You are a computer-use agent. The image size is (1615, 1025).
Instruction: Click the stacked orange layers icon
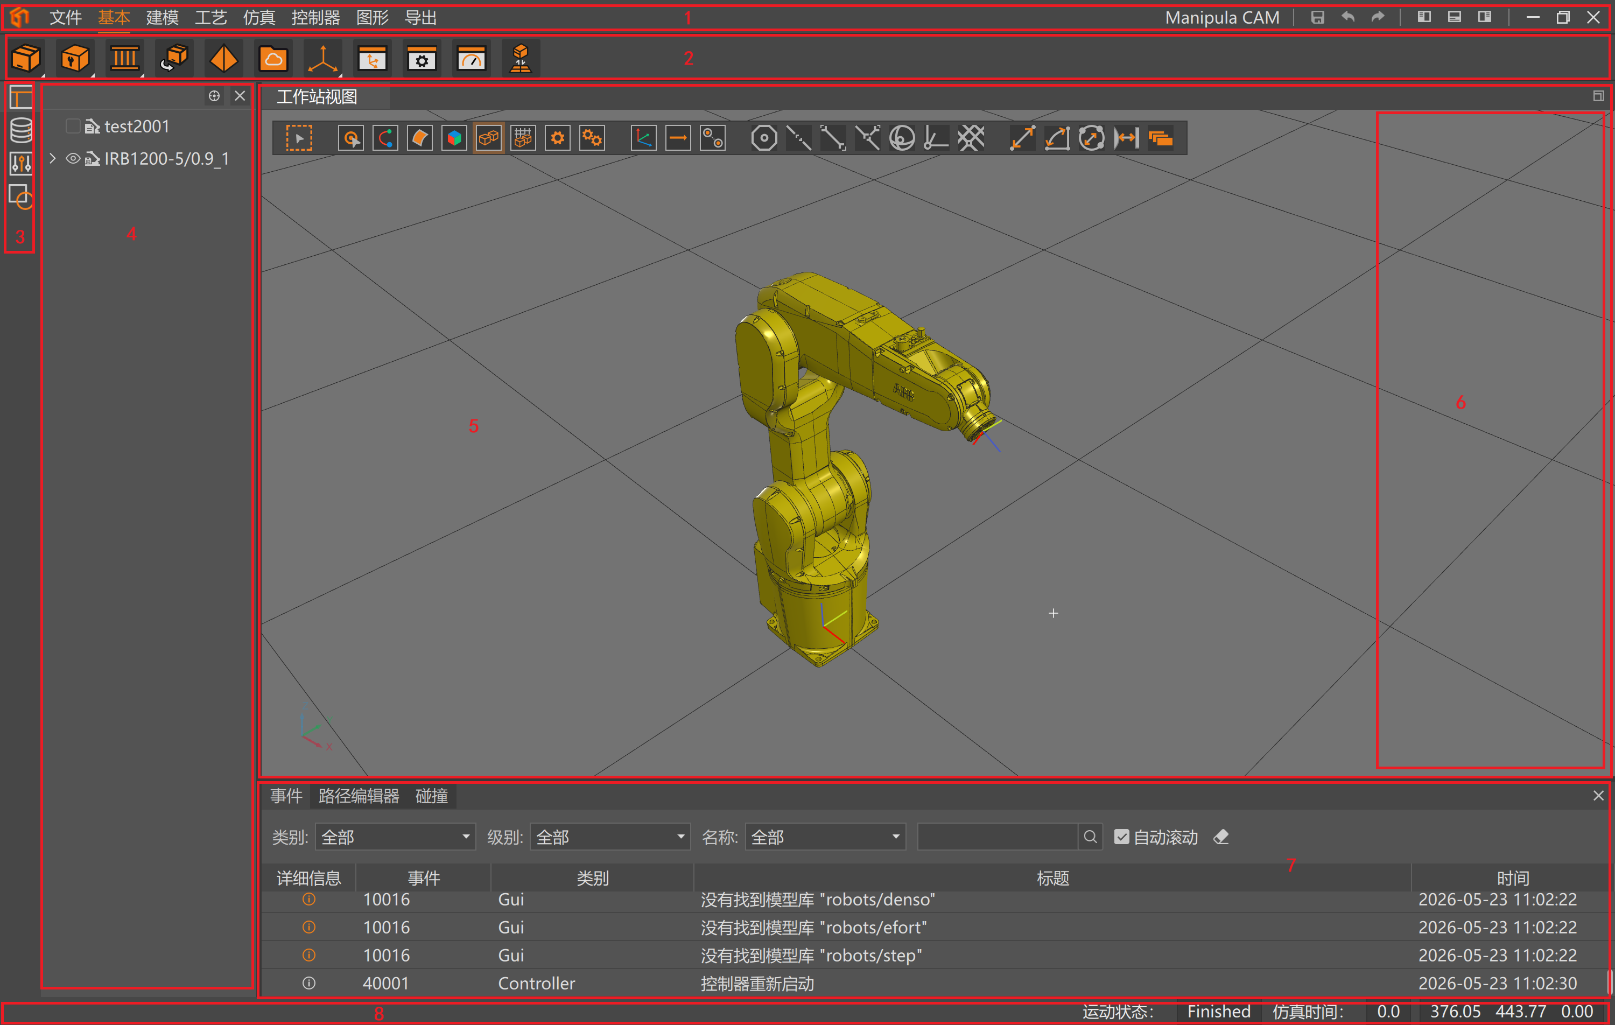point(1161,138)
